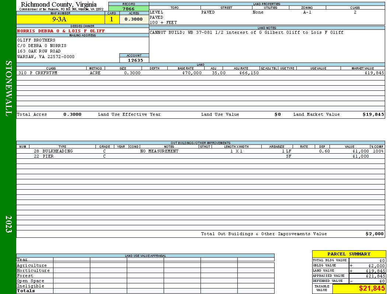The height and width of the screenshot is (294, 387).
Task: Click the ACRE method cell
Action: click(x=95, y=73)
